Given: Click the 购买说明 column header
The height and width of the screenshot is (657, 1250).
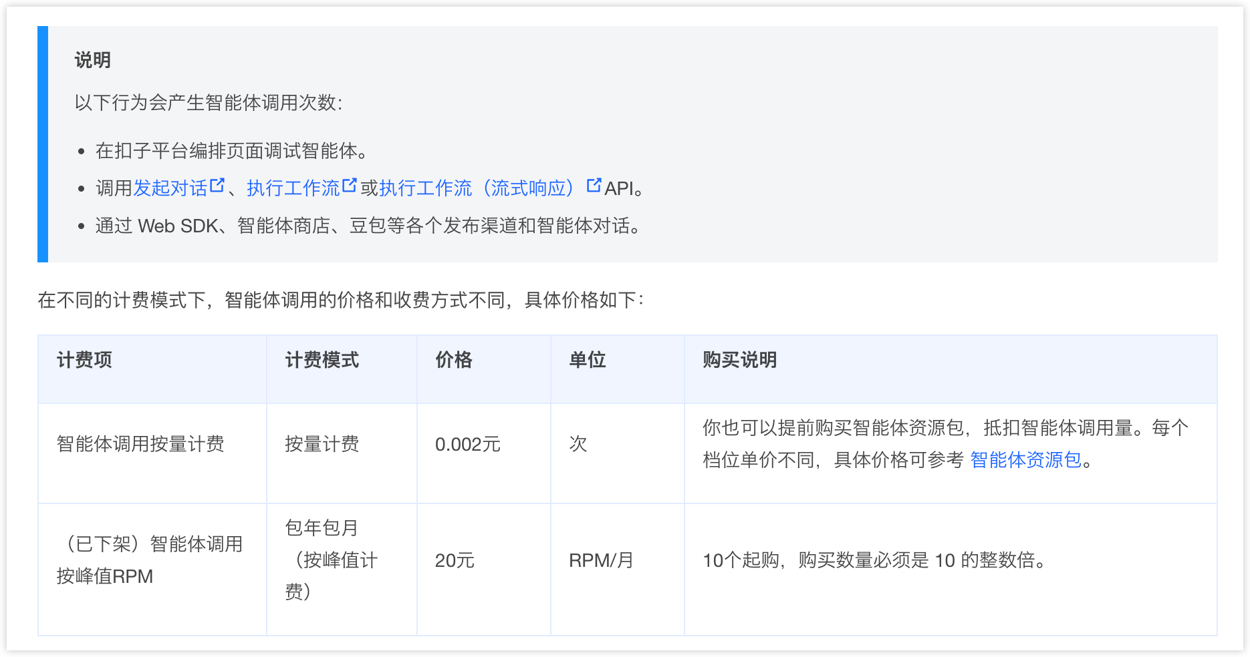Looking at the screenshot, I should [740, 361].
